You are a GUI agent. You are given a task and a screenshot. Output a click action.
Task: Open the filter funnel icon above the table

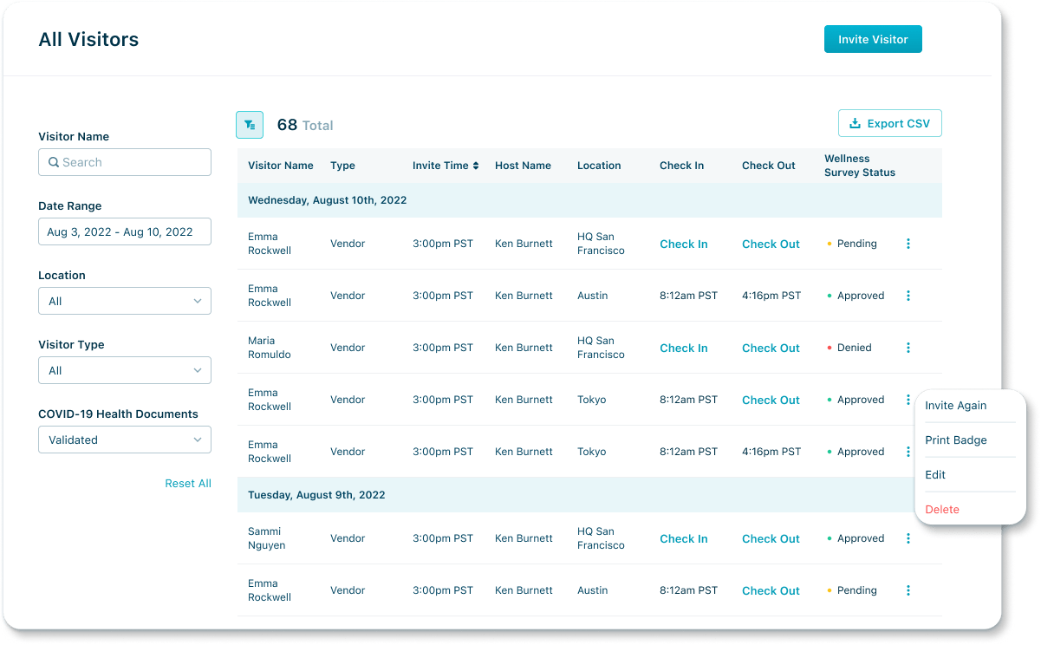pos(250,124)
